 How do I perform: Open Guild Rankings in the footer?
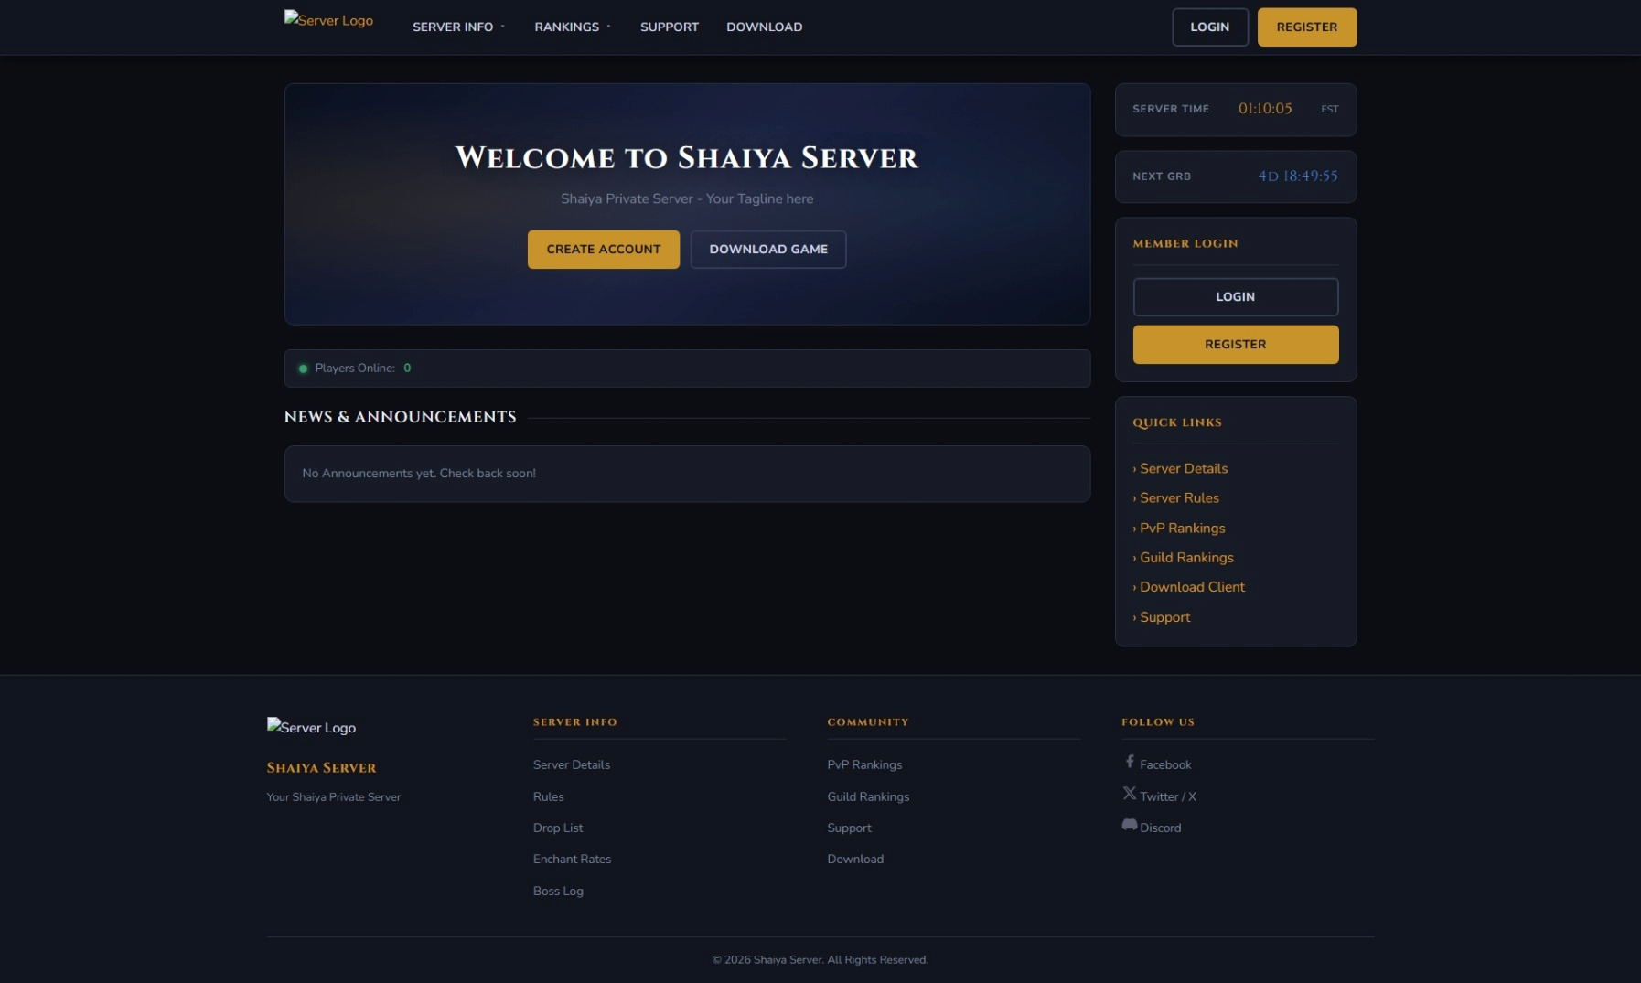[868, 796]
